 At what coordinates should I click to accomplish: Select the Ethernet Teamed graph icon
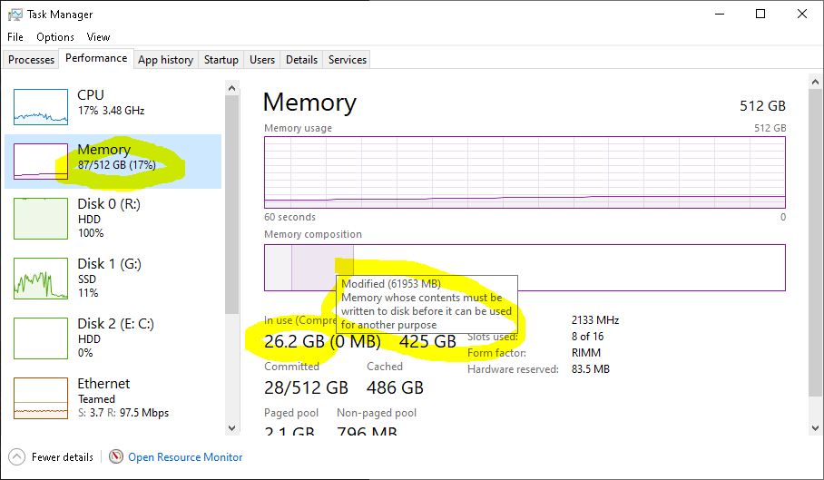tap(41, 398)
